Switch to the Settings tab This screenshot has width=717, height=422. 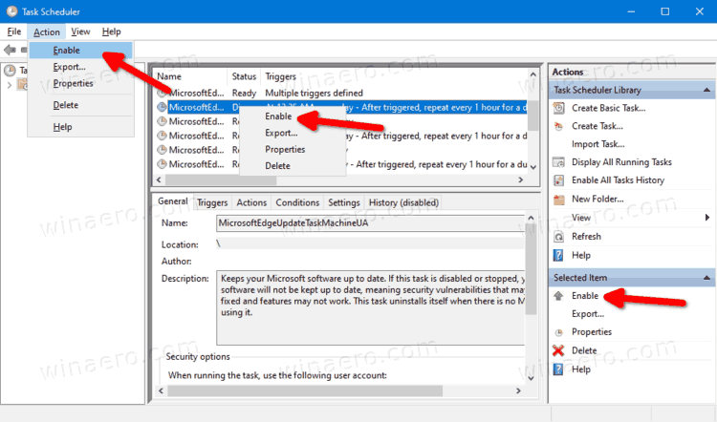pos(344,202)
